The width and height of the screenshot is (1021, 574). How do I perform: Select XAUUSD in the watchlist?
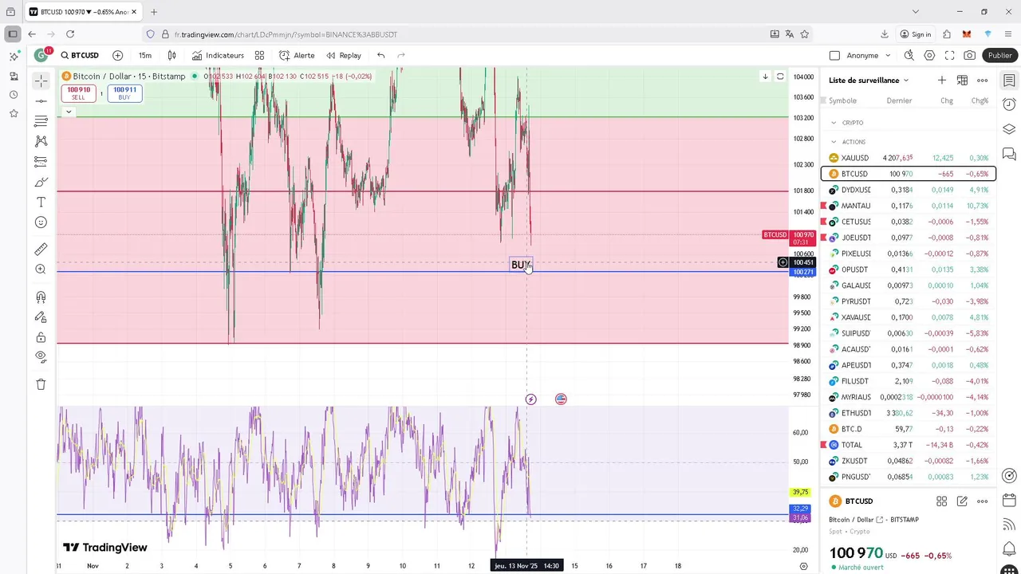pyautogui.click(x=909, y=158)
